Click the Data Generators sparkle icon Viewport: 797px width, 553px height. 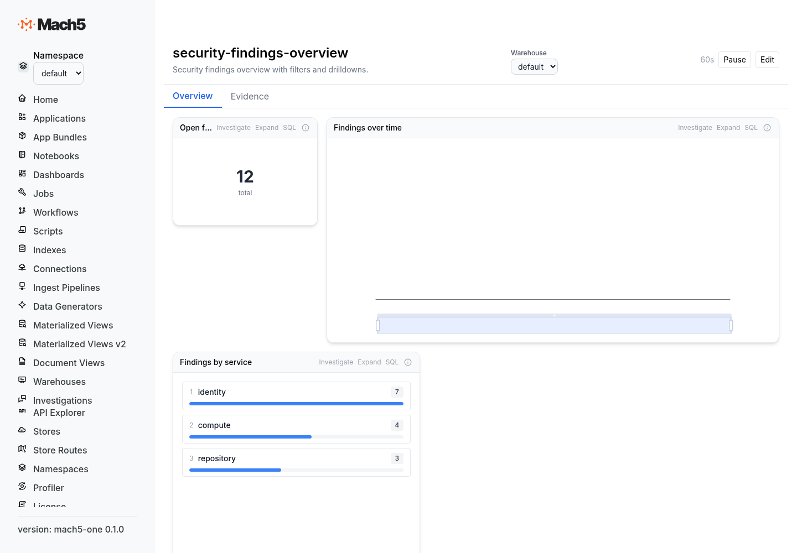click(x=22, y=305)
